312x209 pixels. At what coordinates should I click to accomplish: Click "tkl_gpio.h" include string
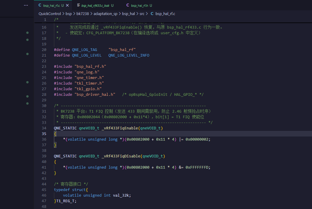coord(88,89)
